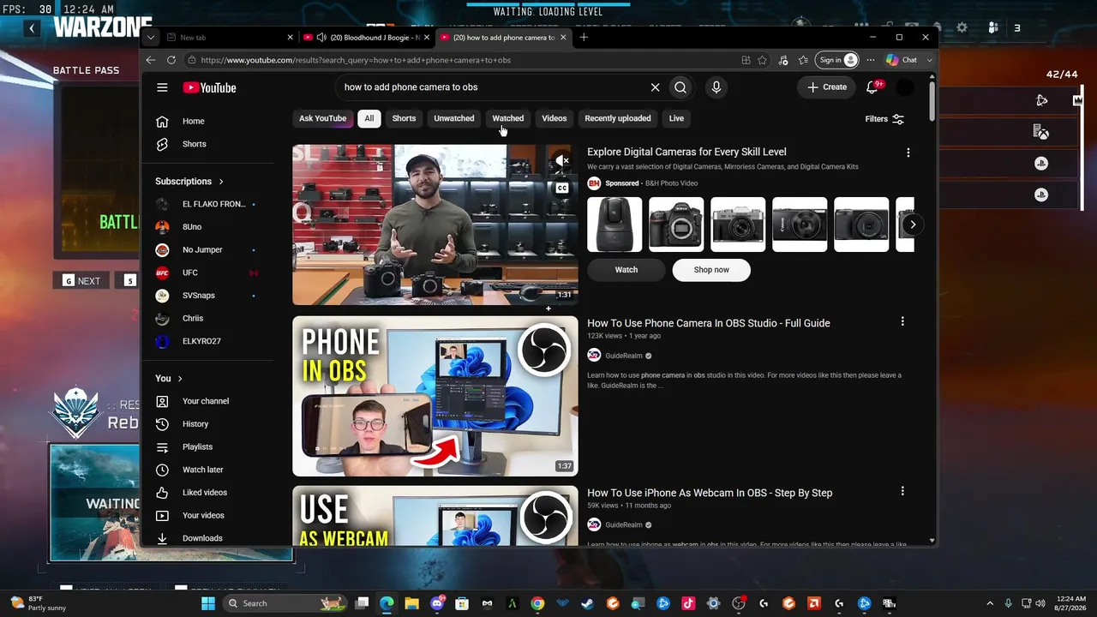
Task: Open the Windows Start menu
Action: pos(208,603)
